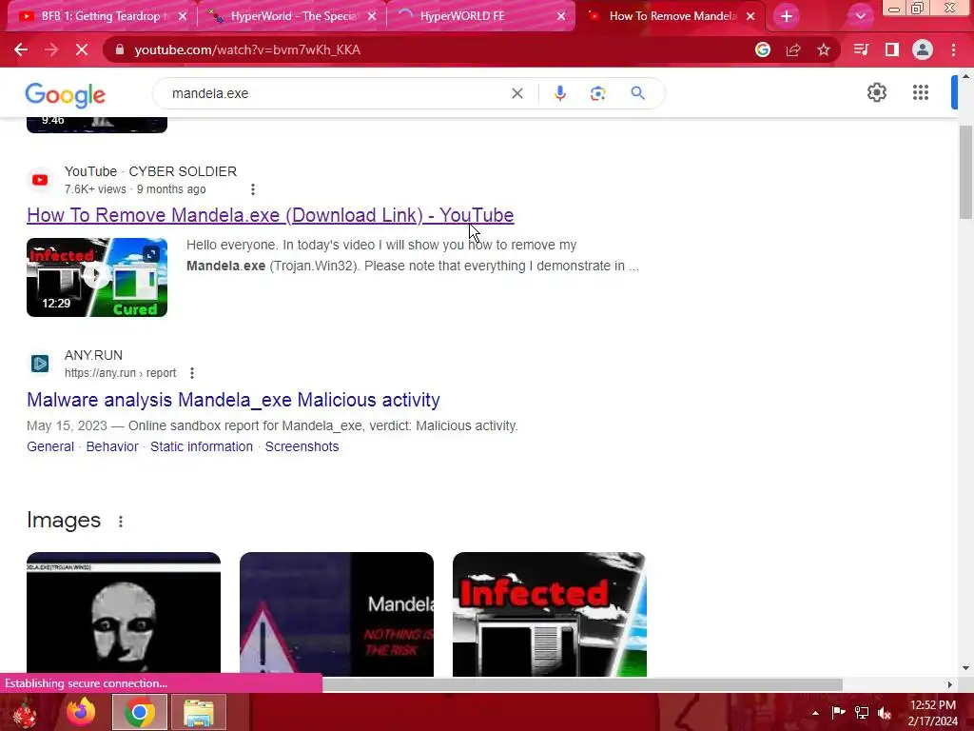
Task: Open the 9:46 video thumbnail
Action: (x=97, y=125)
